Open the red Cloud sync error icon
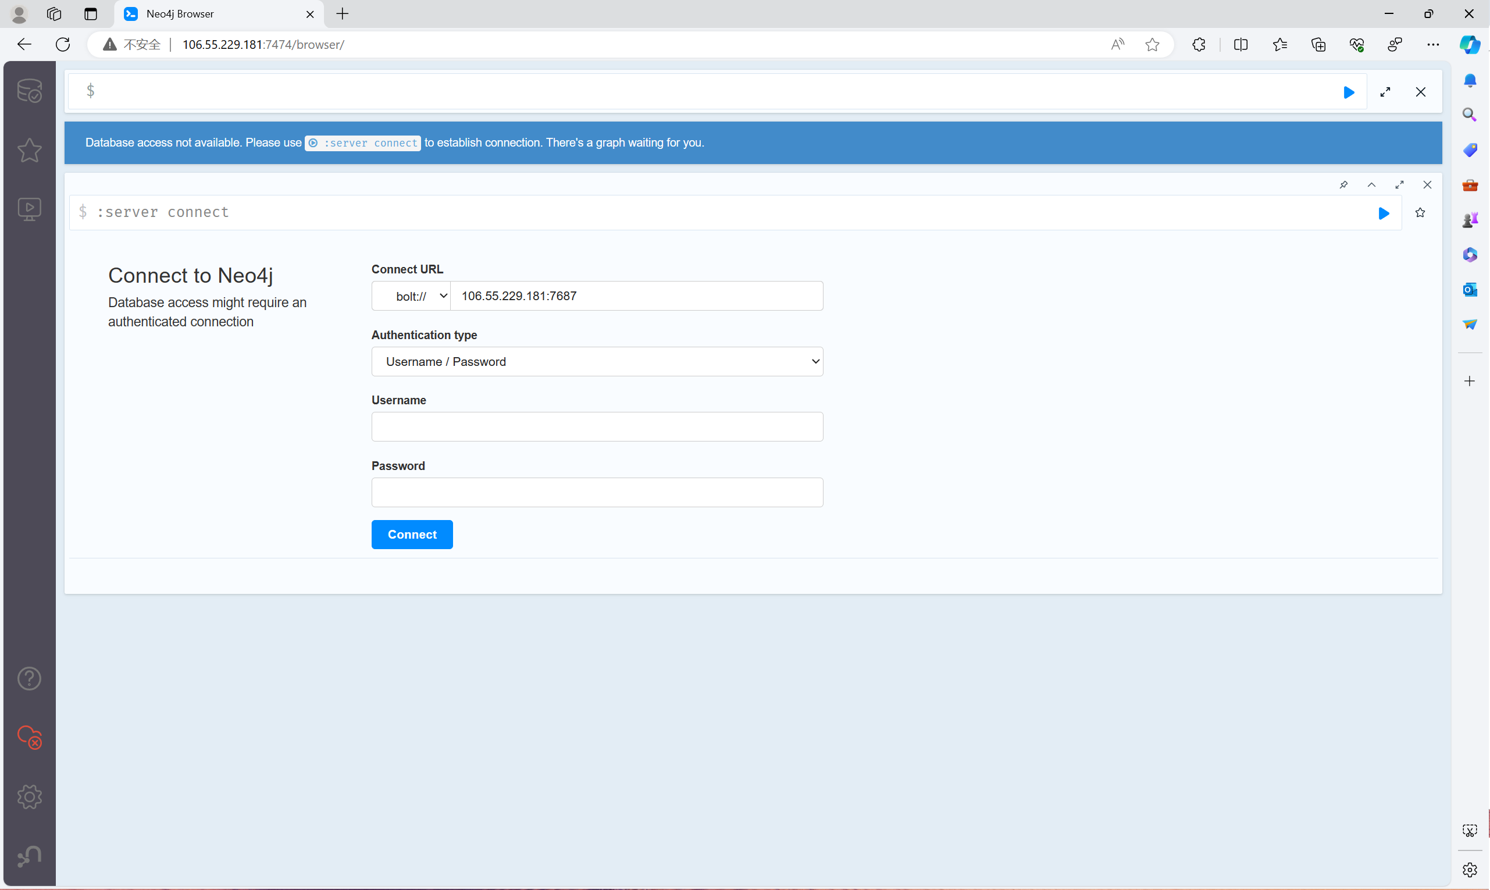This screenshot has width=1490, height=890. pos(30,737)
